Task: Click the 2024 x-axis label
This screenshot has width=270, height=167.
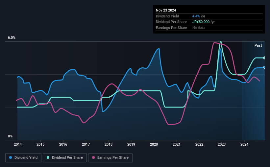Action: [x=244, y=144]
